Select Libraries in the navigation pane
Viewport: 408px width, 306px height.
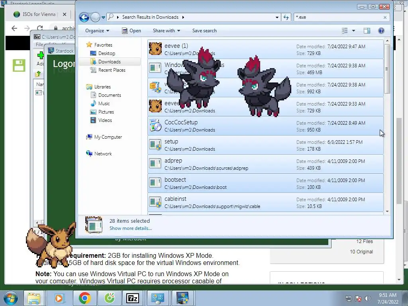[x=102, y=86]
